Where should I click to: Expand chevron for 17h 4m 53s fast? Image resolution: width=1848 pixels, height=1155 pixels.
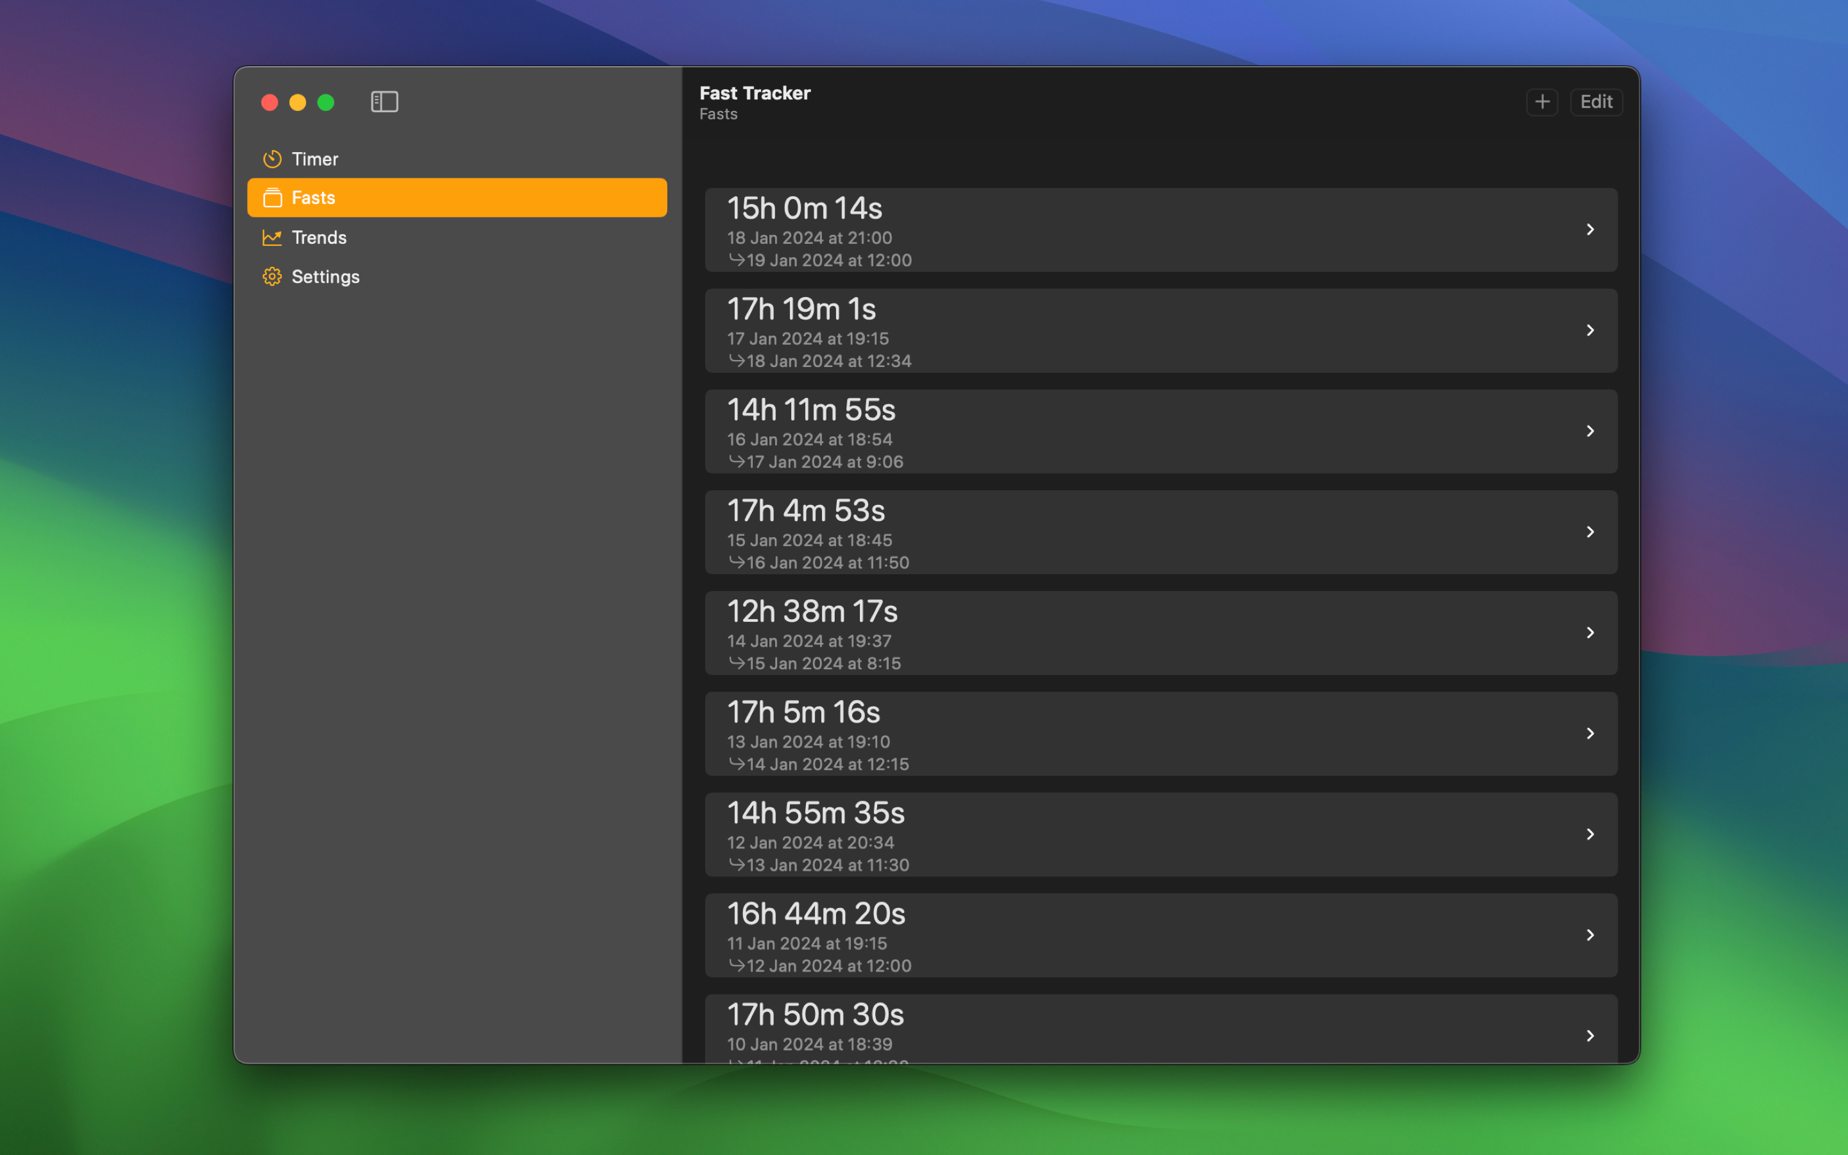(x=1590, y=532)
